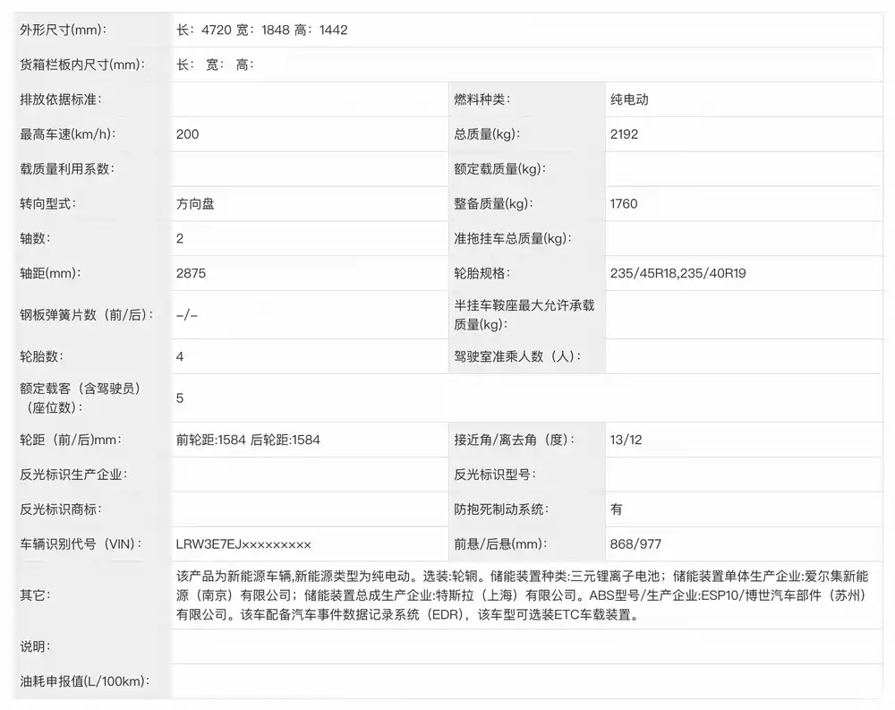Click the label 油耗申报值(L/100km):
This screenshot has width=895, height=710.
[x=84, y=681]
